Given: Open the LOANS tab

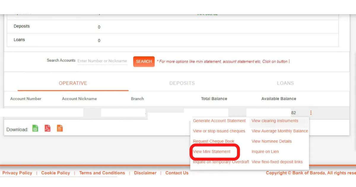Looking at the screenshot, I should 285,83.
